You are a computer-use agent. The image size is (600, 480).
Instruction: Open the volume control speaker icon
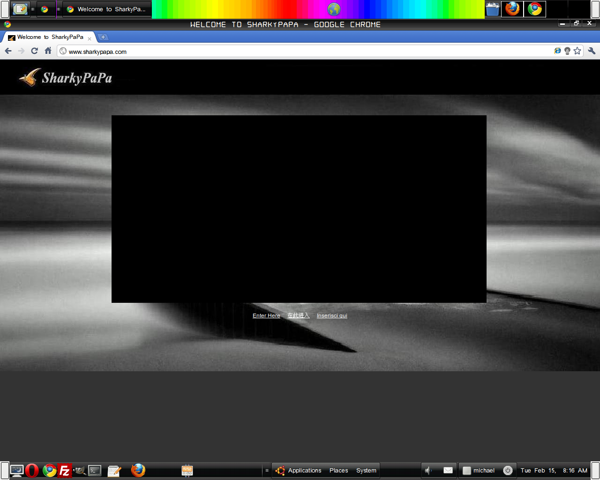(x=428, y=471)
